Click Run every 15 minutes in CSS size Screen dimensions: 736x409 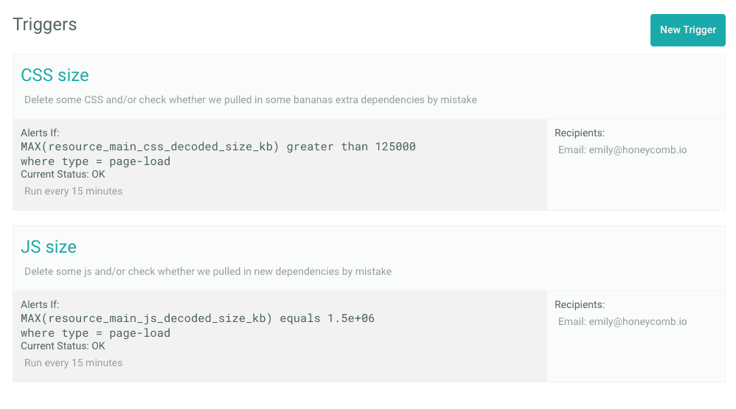pos(73,191)
